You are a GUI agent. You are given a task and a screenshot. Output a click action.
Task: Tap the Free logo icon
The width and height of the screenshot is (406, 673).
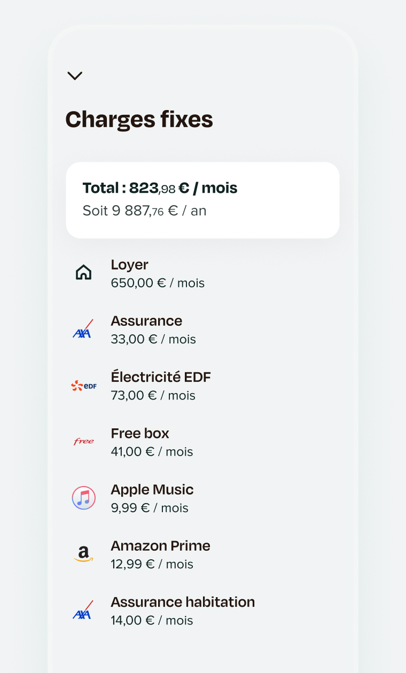tap(84, 441)
